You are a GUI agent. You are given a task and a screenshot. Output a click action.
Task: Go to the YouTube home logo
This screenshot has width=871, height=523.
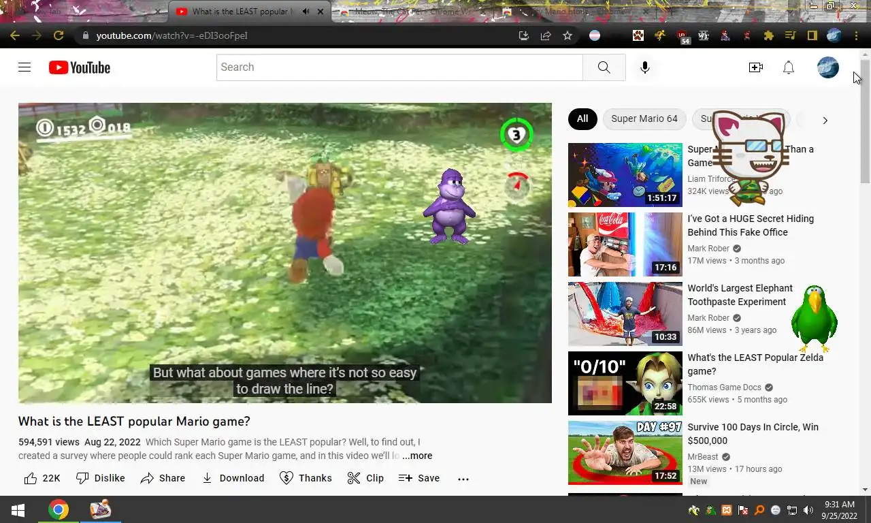point(79,67)
